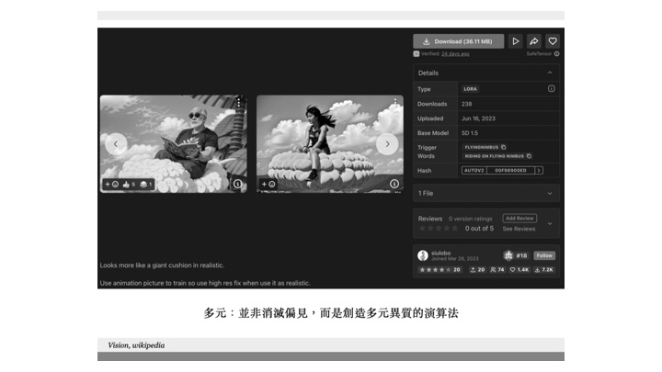This screenshot has height=372, width=662.
Task: Open the girl on cloud image
Action: tap(330, 144)
